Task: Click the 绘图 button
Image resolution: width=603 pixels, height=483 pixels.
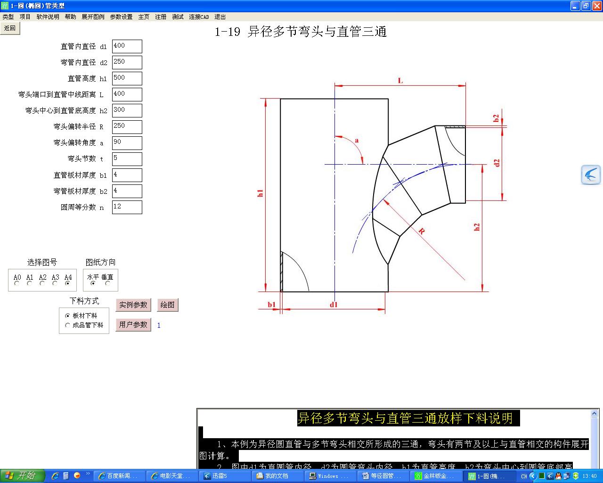Action: (x=167, y=305)
